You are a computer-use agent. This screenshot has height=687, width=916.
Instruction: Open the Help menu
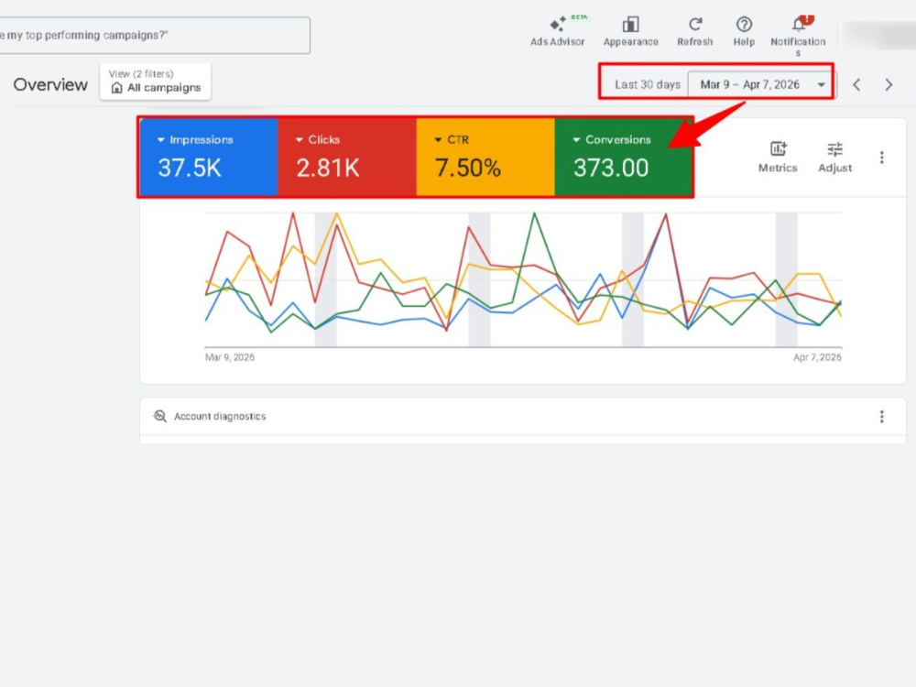744,31
